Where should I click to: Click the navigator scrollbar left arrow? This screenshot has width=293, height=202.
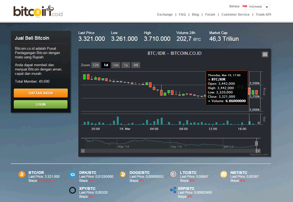click(83, 151)
